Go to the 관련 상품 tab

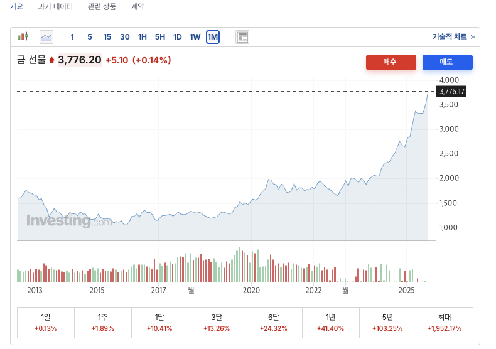[102, 6]
